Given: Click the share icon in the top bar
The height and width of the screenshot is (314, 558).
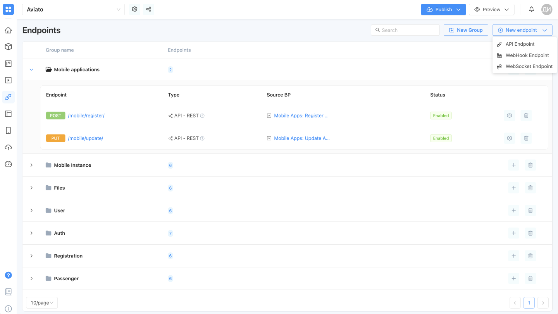Looking at the screenshot, I should click(x=148, y=9).
